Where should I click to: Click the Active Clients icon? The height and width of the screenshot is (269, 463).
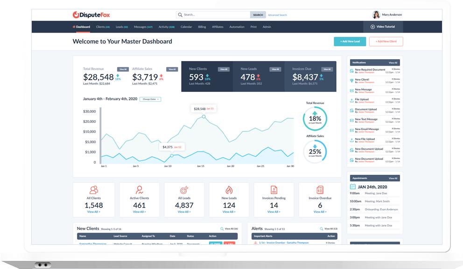(139, 190)
